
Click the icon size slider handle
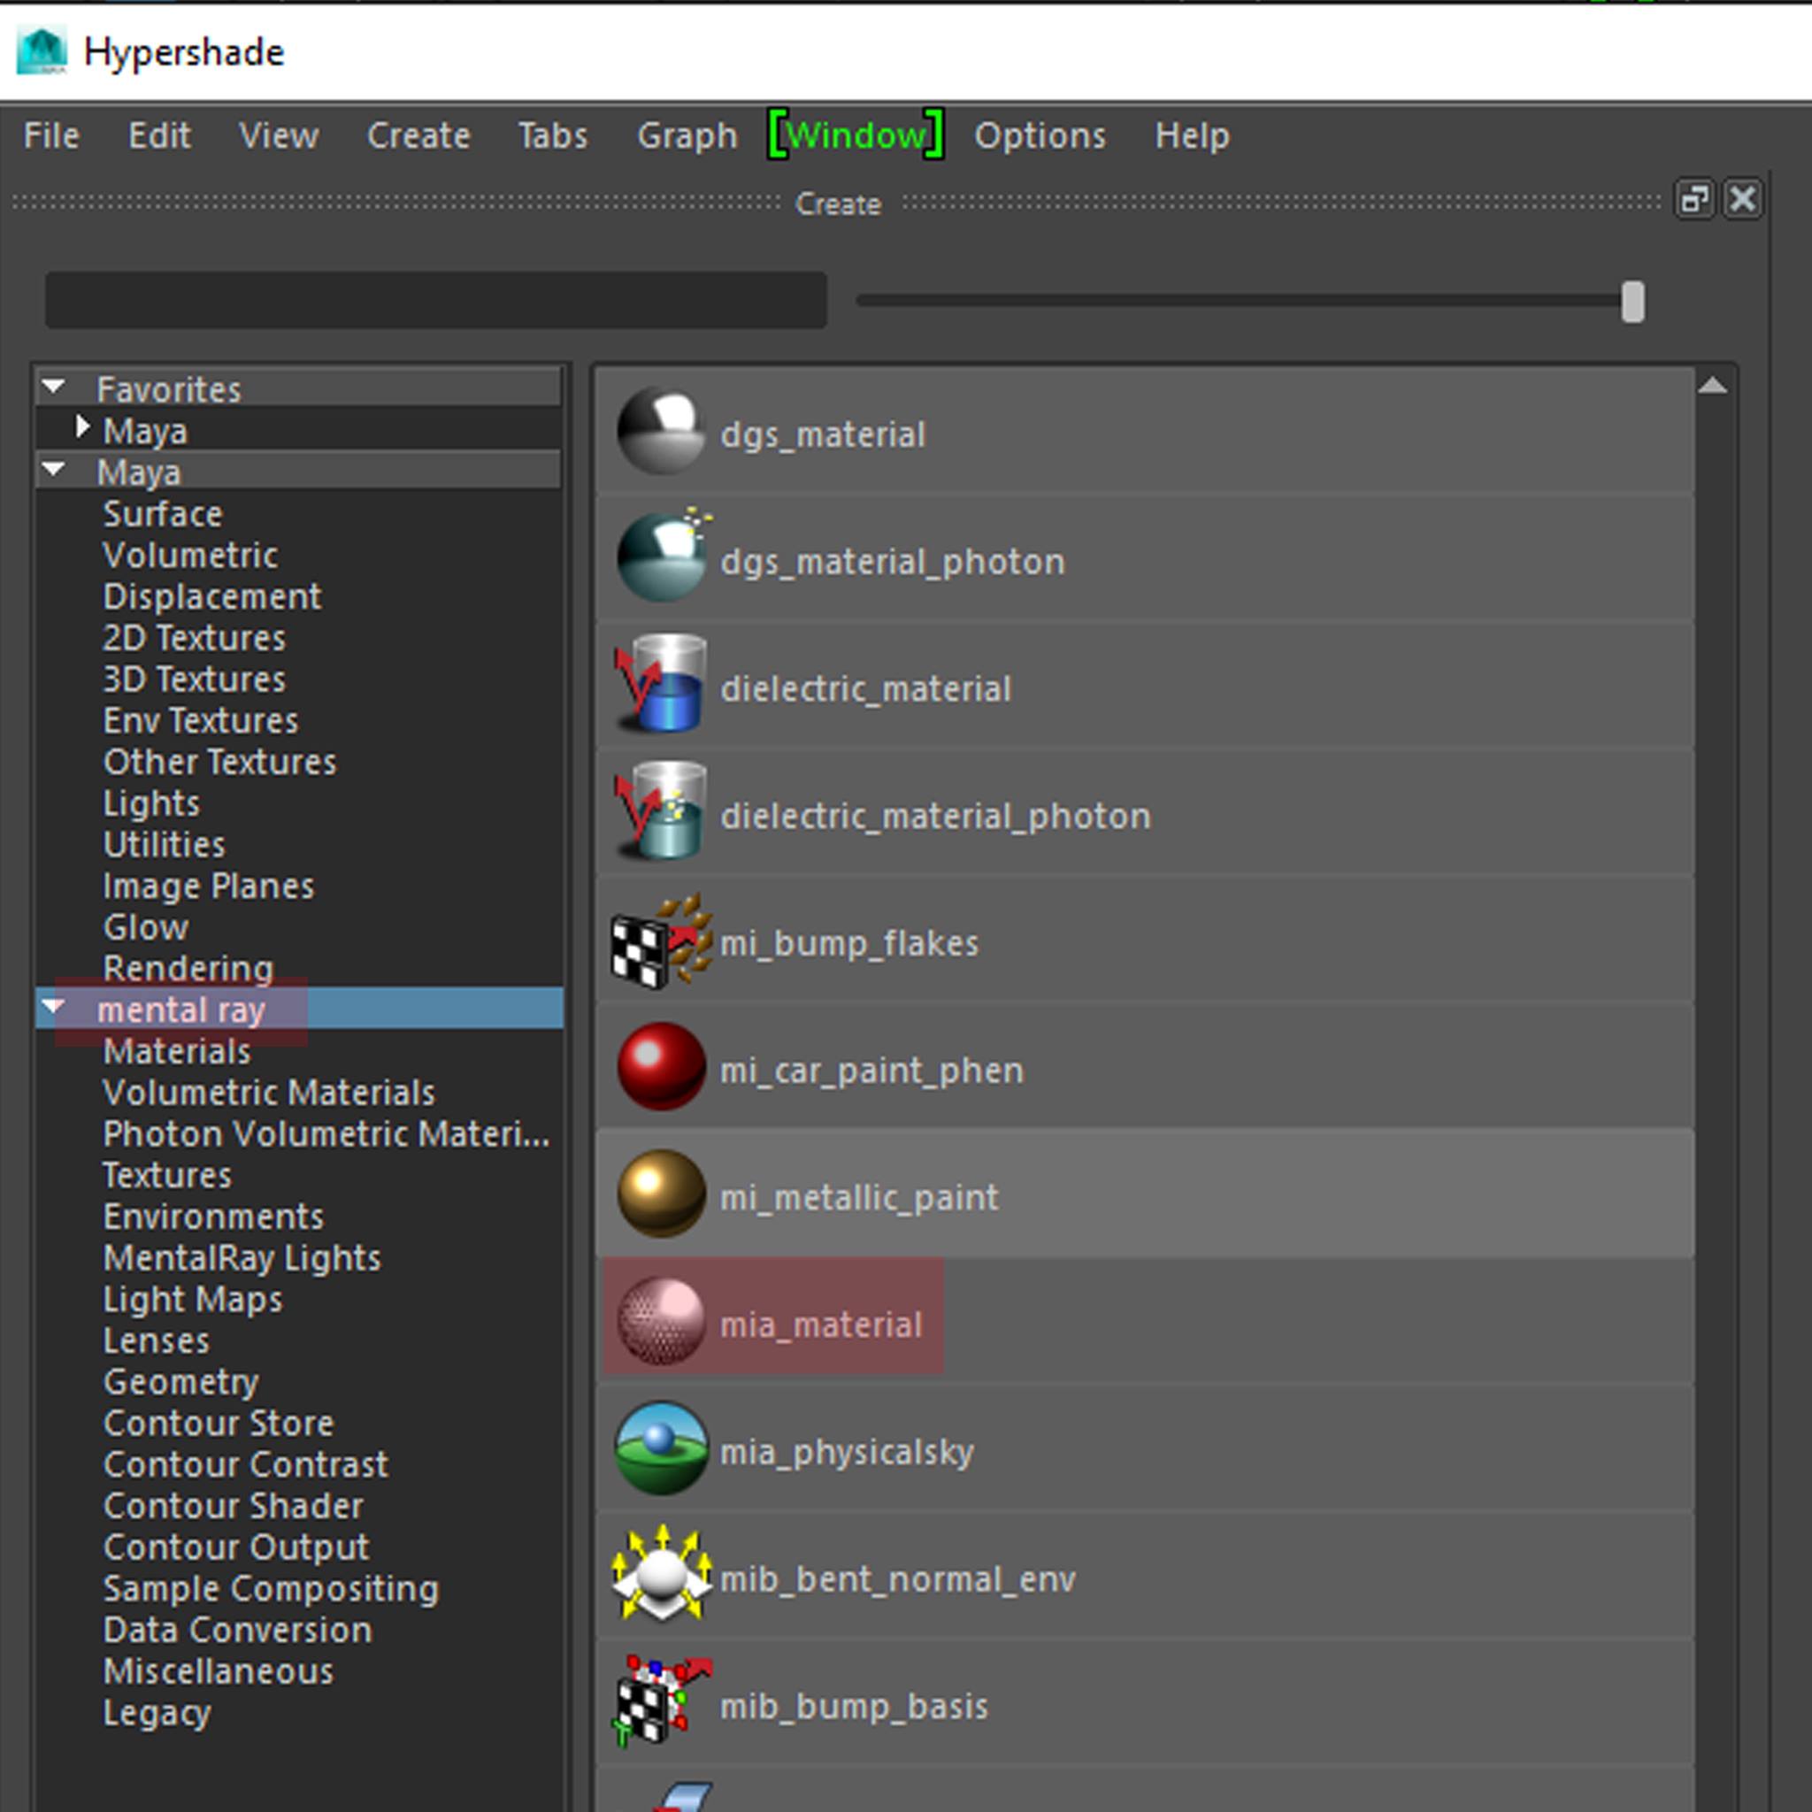[x=1632, y=302]
